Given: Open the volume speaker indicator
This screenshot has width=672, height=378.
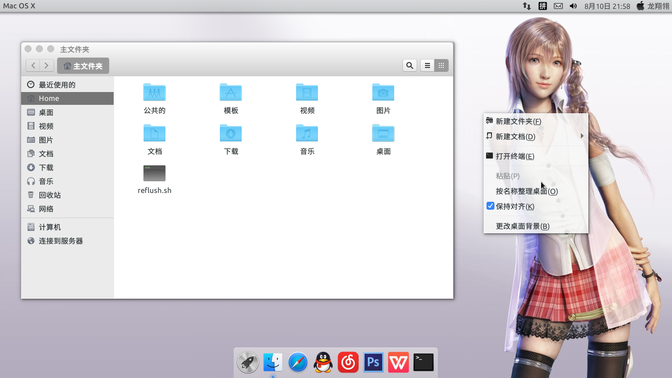Looking at the screenshot, I should pyautogui.click(x=573, y=6).
